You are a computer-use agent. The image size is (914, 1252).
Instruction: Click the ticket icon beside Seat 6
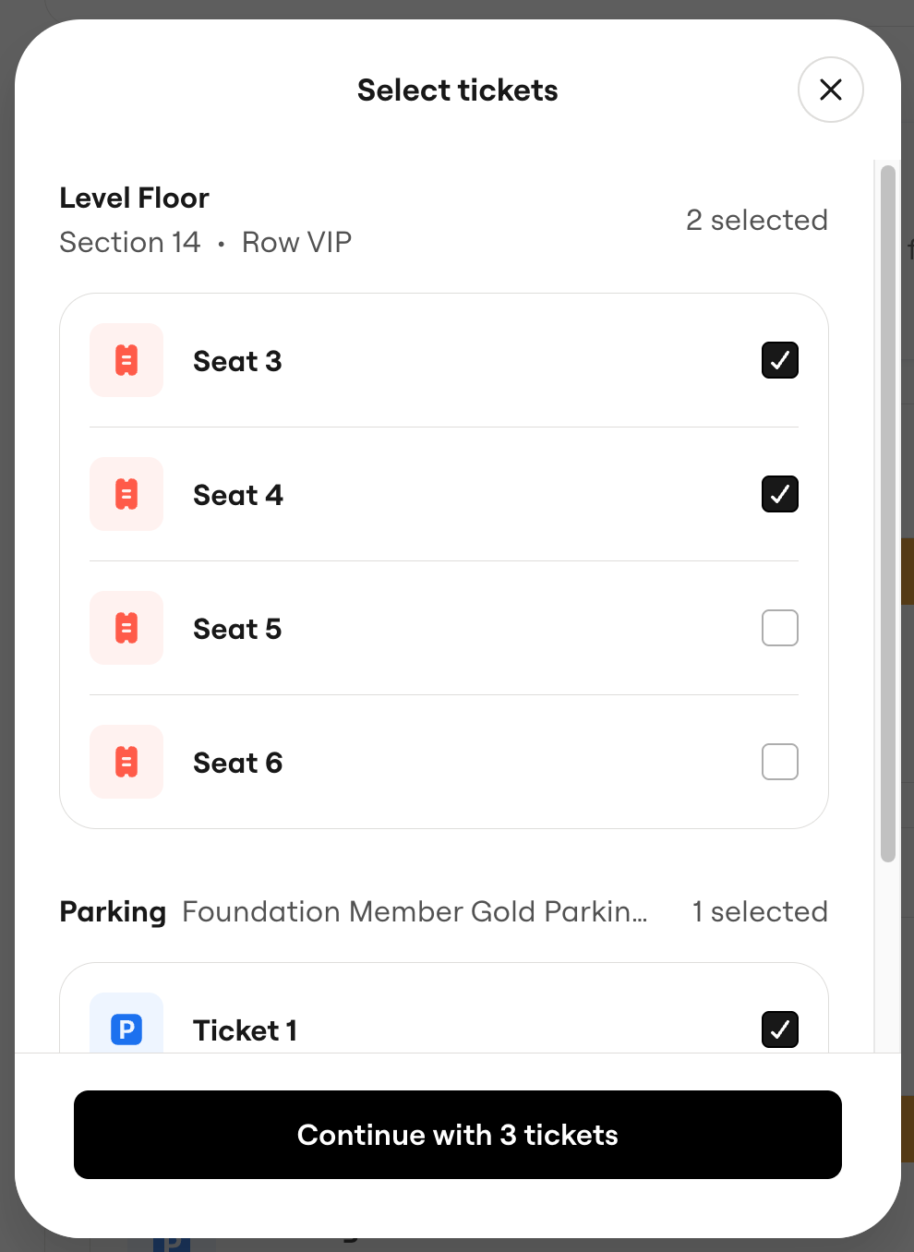point(126,762)
